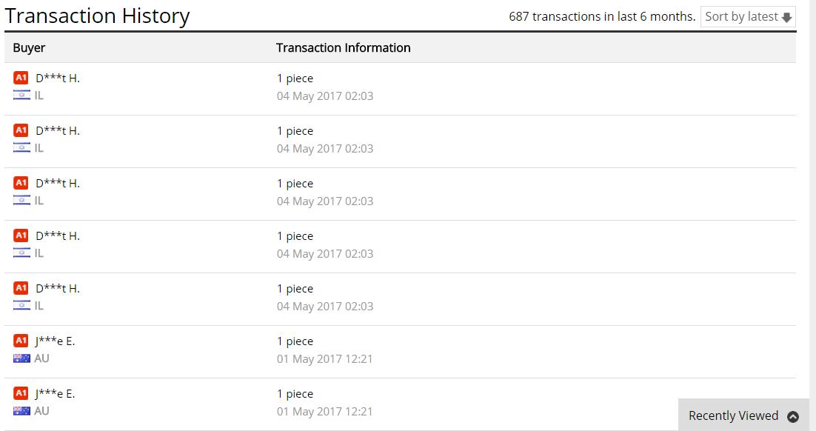
Task: Click the A1 badge on the fourth D***t H. row
Action: pyautogui.click(x=21, y=235)
